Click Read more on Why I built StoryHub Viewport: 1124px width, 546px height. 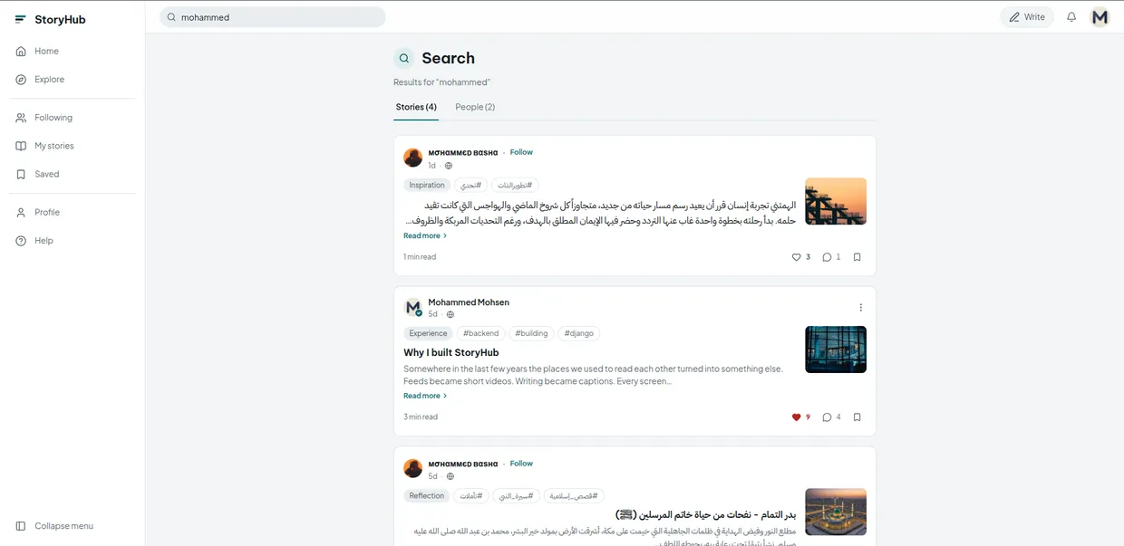coord(425,396)
